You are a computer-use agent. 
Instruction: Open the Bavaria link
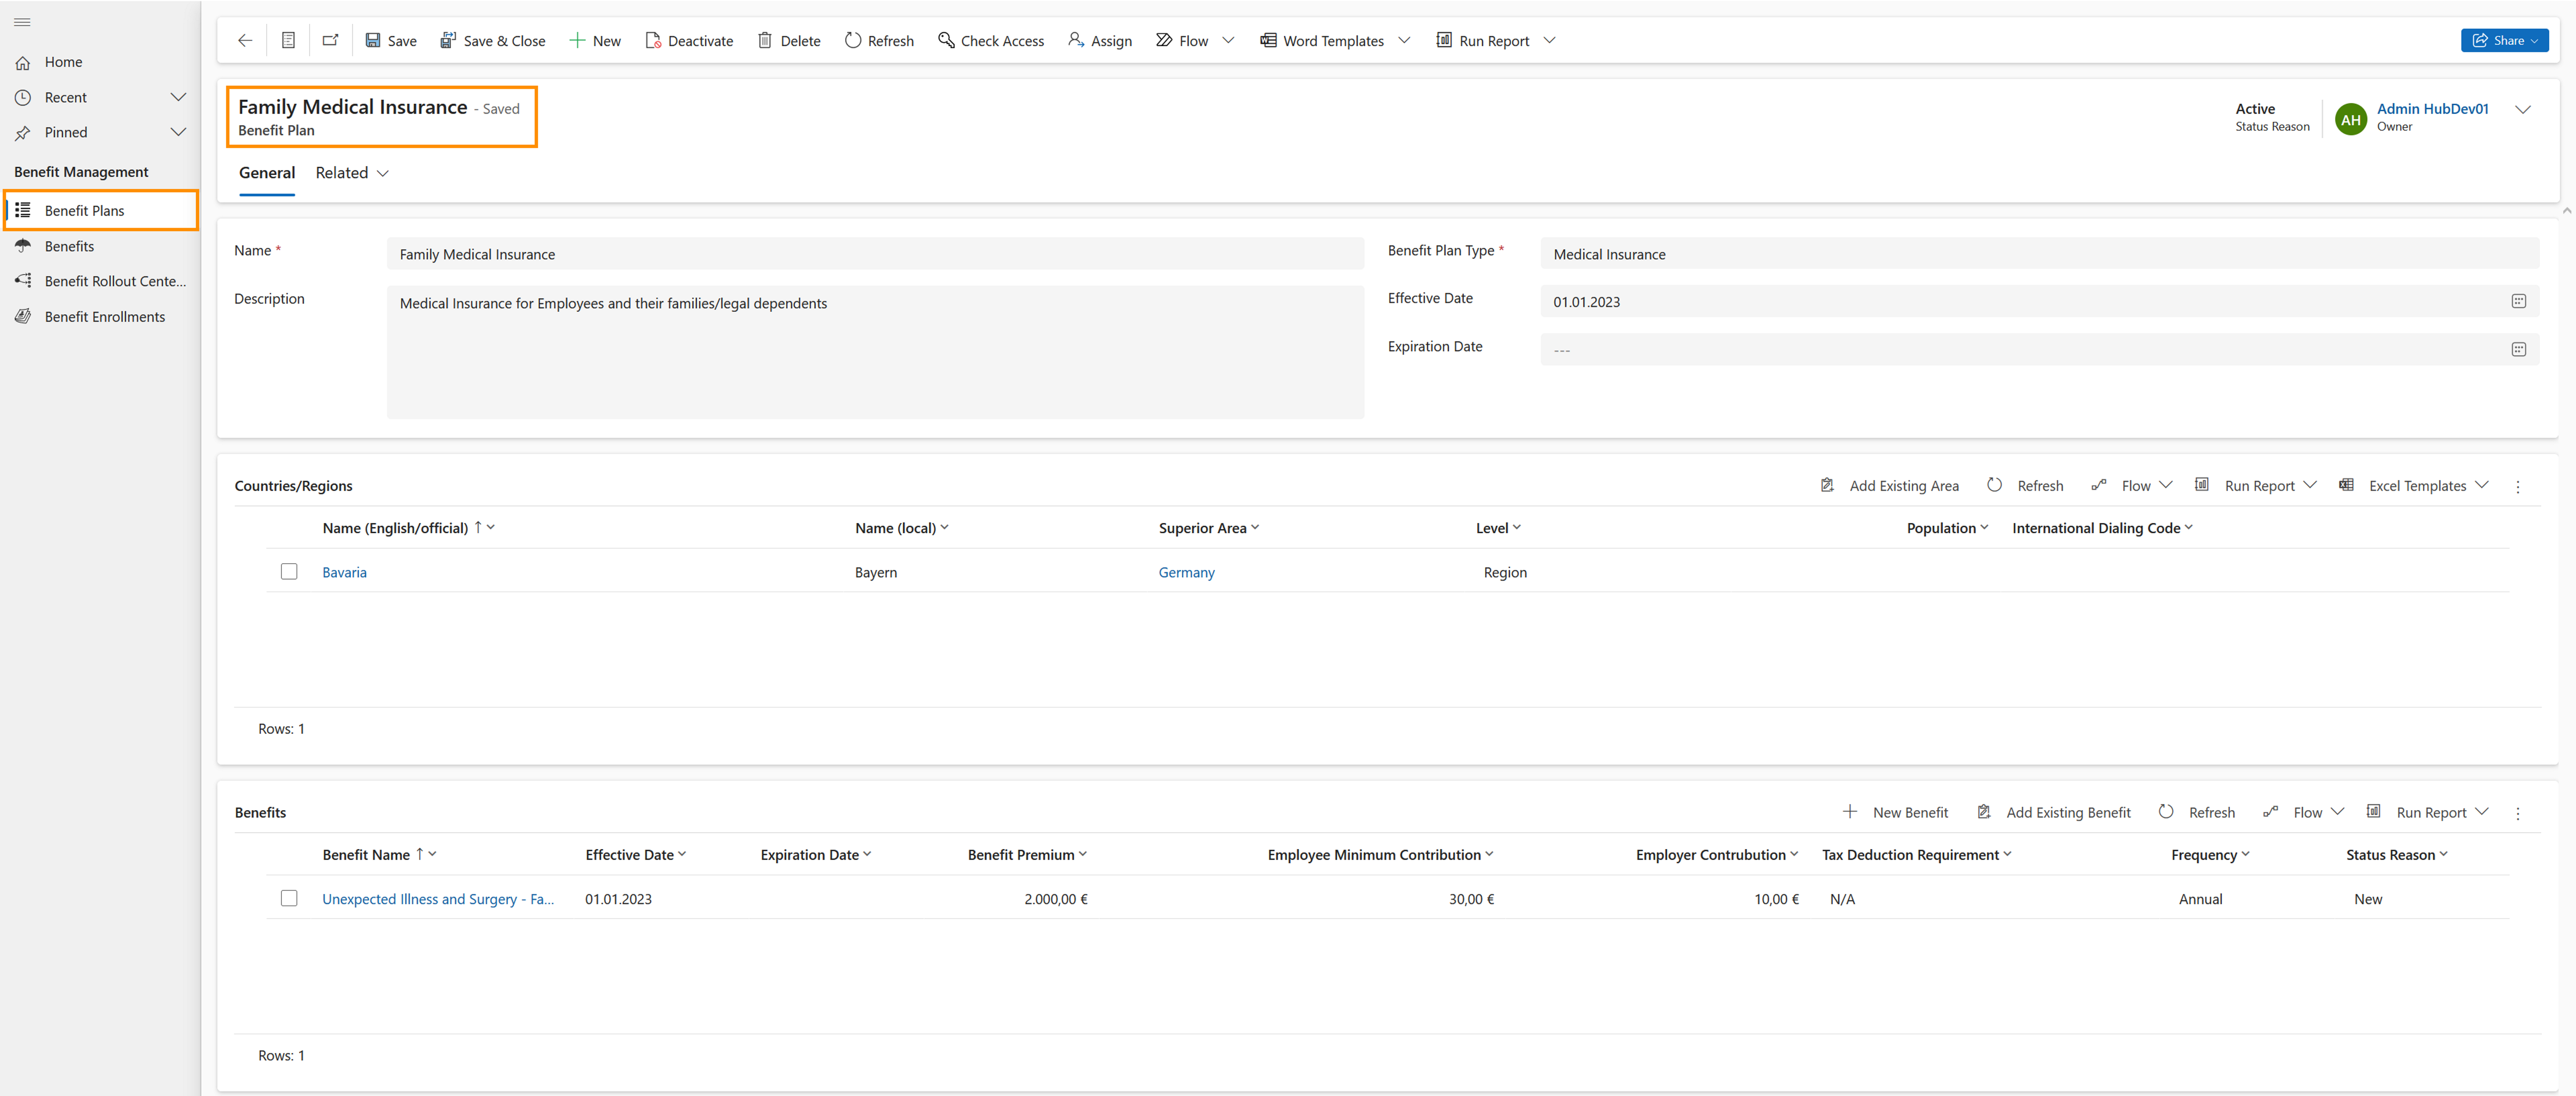coord(344,572)
